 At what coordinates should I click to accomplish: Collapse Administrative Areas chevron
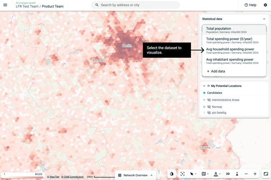coord(204,100)
